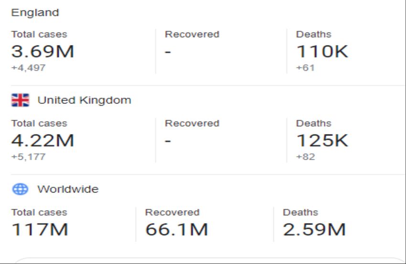Click the Worldwide globe icon
The height and width of the screenshot is (264, 406).
point(20,189)
